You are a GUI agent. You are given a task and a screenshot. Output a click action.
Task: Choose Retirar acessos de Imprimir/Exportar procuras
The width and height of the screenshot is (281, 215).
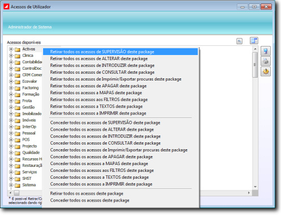[x=121, y=79]
